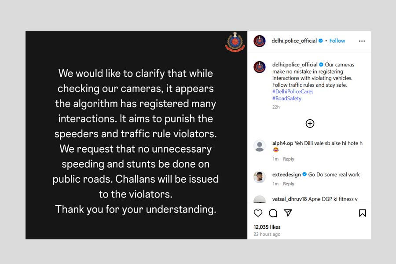Share the post with the paper plane icon
Screen dimensions: 396x264
[288, 213]
